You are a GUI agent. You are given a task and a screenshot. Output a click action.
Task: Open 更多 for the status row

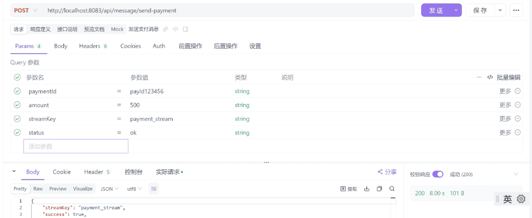(x=505, y=132)
